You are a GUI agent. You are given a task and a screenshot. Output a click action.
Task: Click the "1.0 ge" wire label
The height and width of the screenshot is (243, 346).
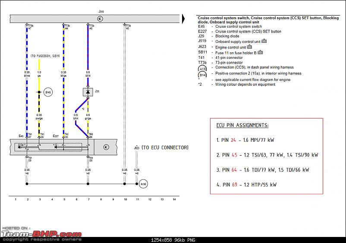[39, 74]
